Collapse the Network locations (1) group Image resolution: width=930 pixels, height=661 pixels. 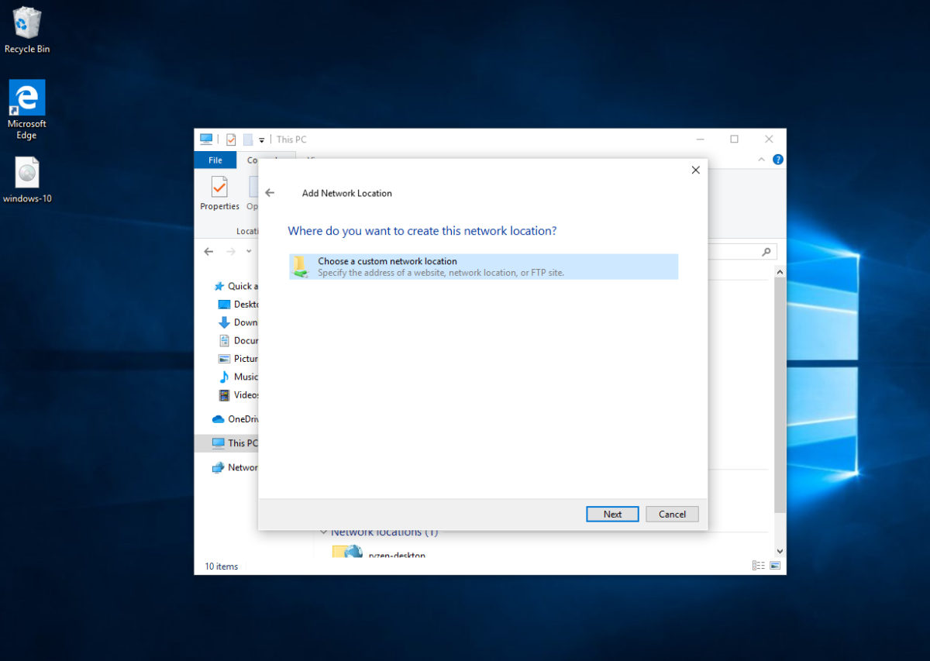(x=323, y=532)
